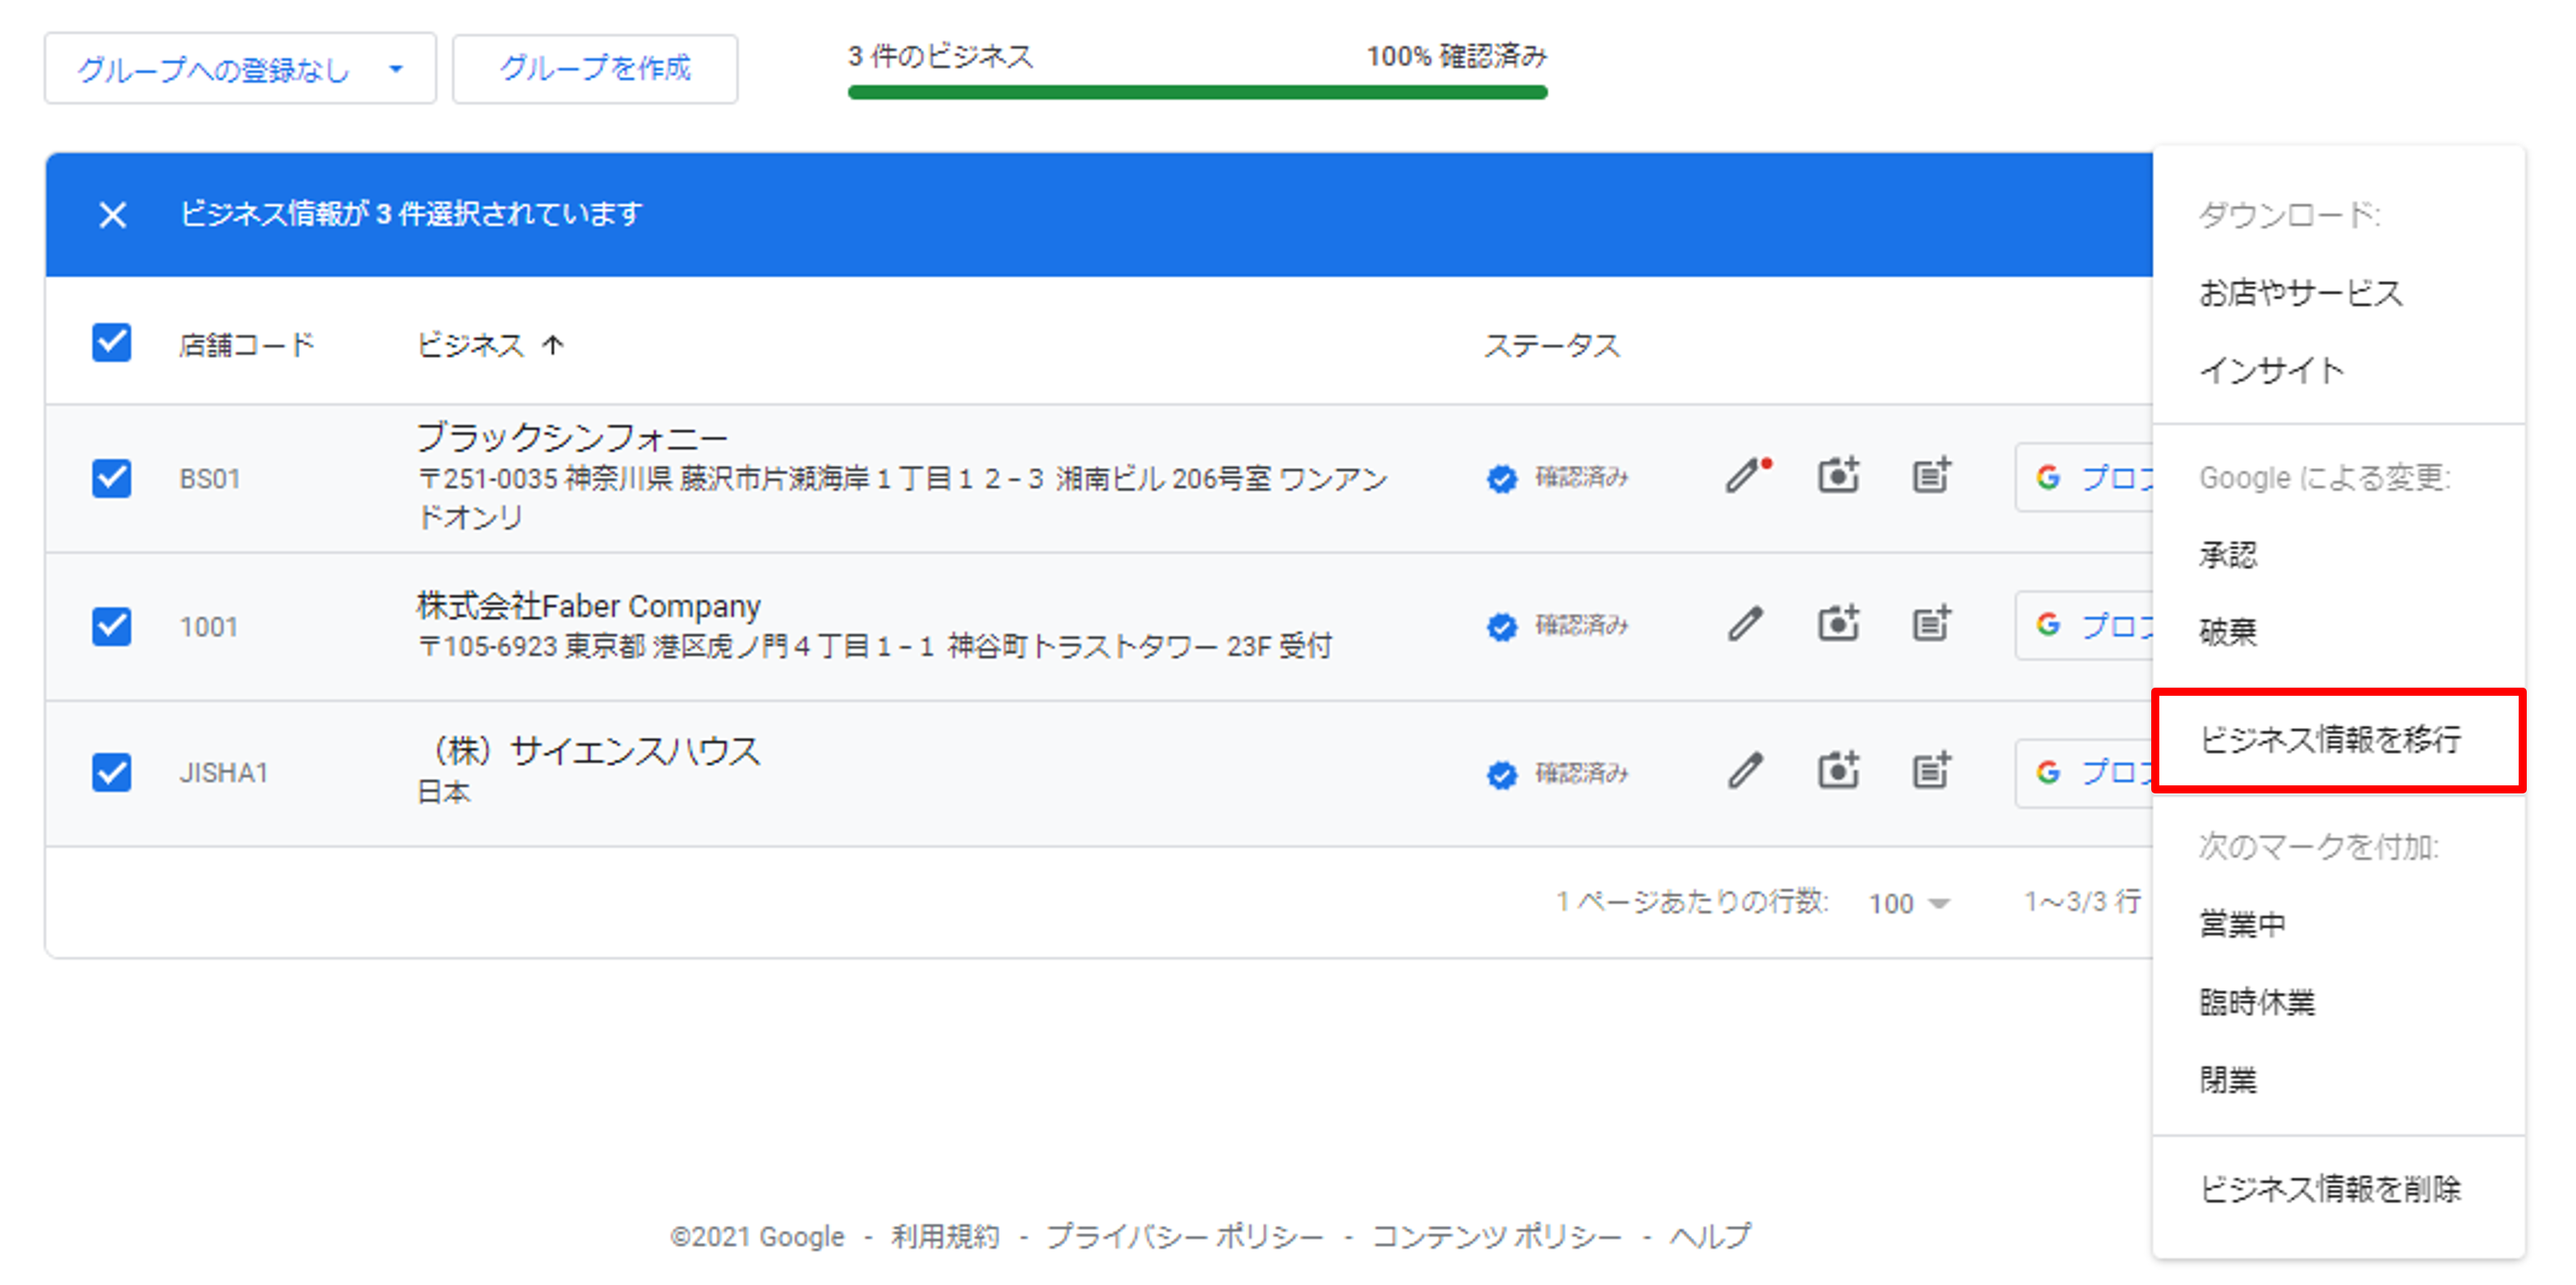Click the ビジネス column header
Screen dimensions: 2576x1285
pos(470,345)
